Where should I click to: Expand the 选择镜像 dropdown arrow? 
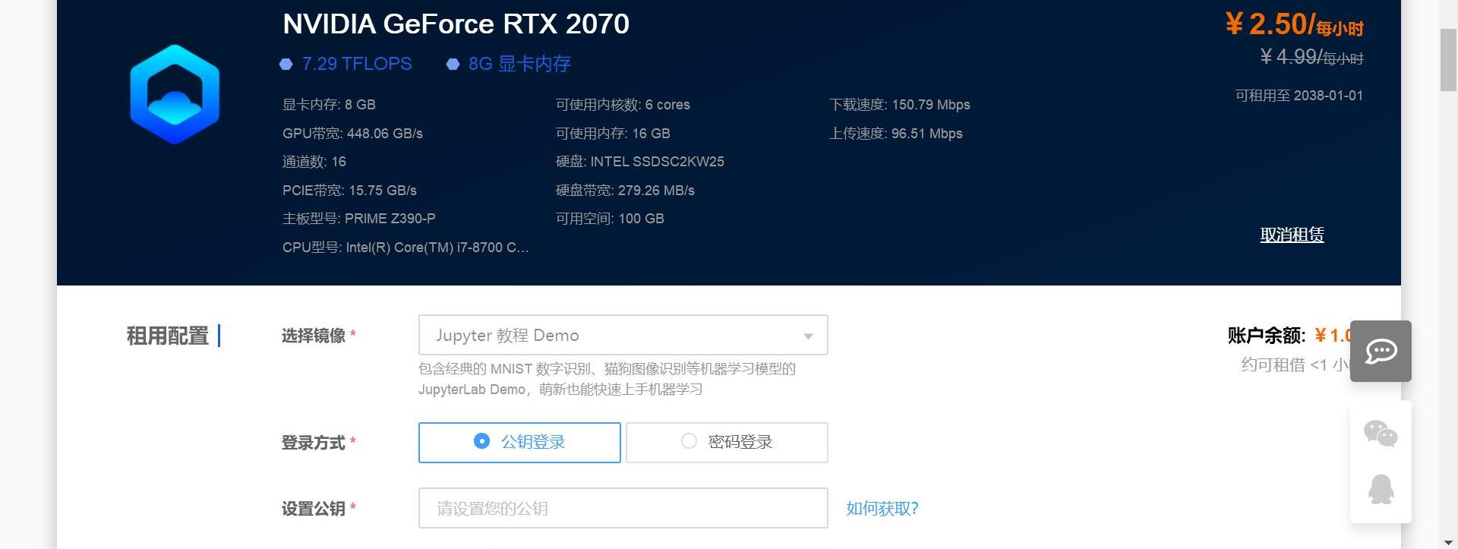pyautogui.click(x=808, y=336)
